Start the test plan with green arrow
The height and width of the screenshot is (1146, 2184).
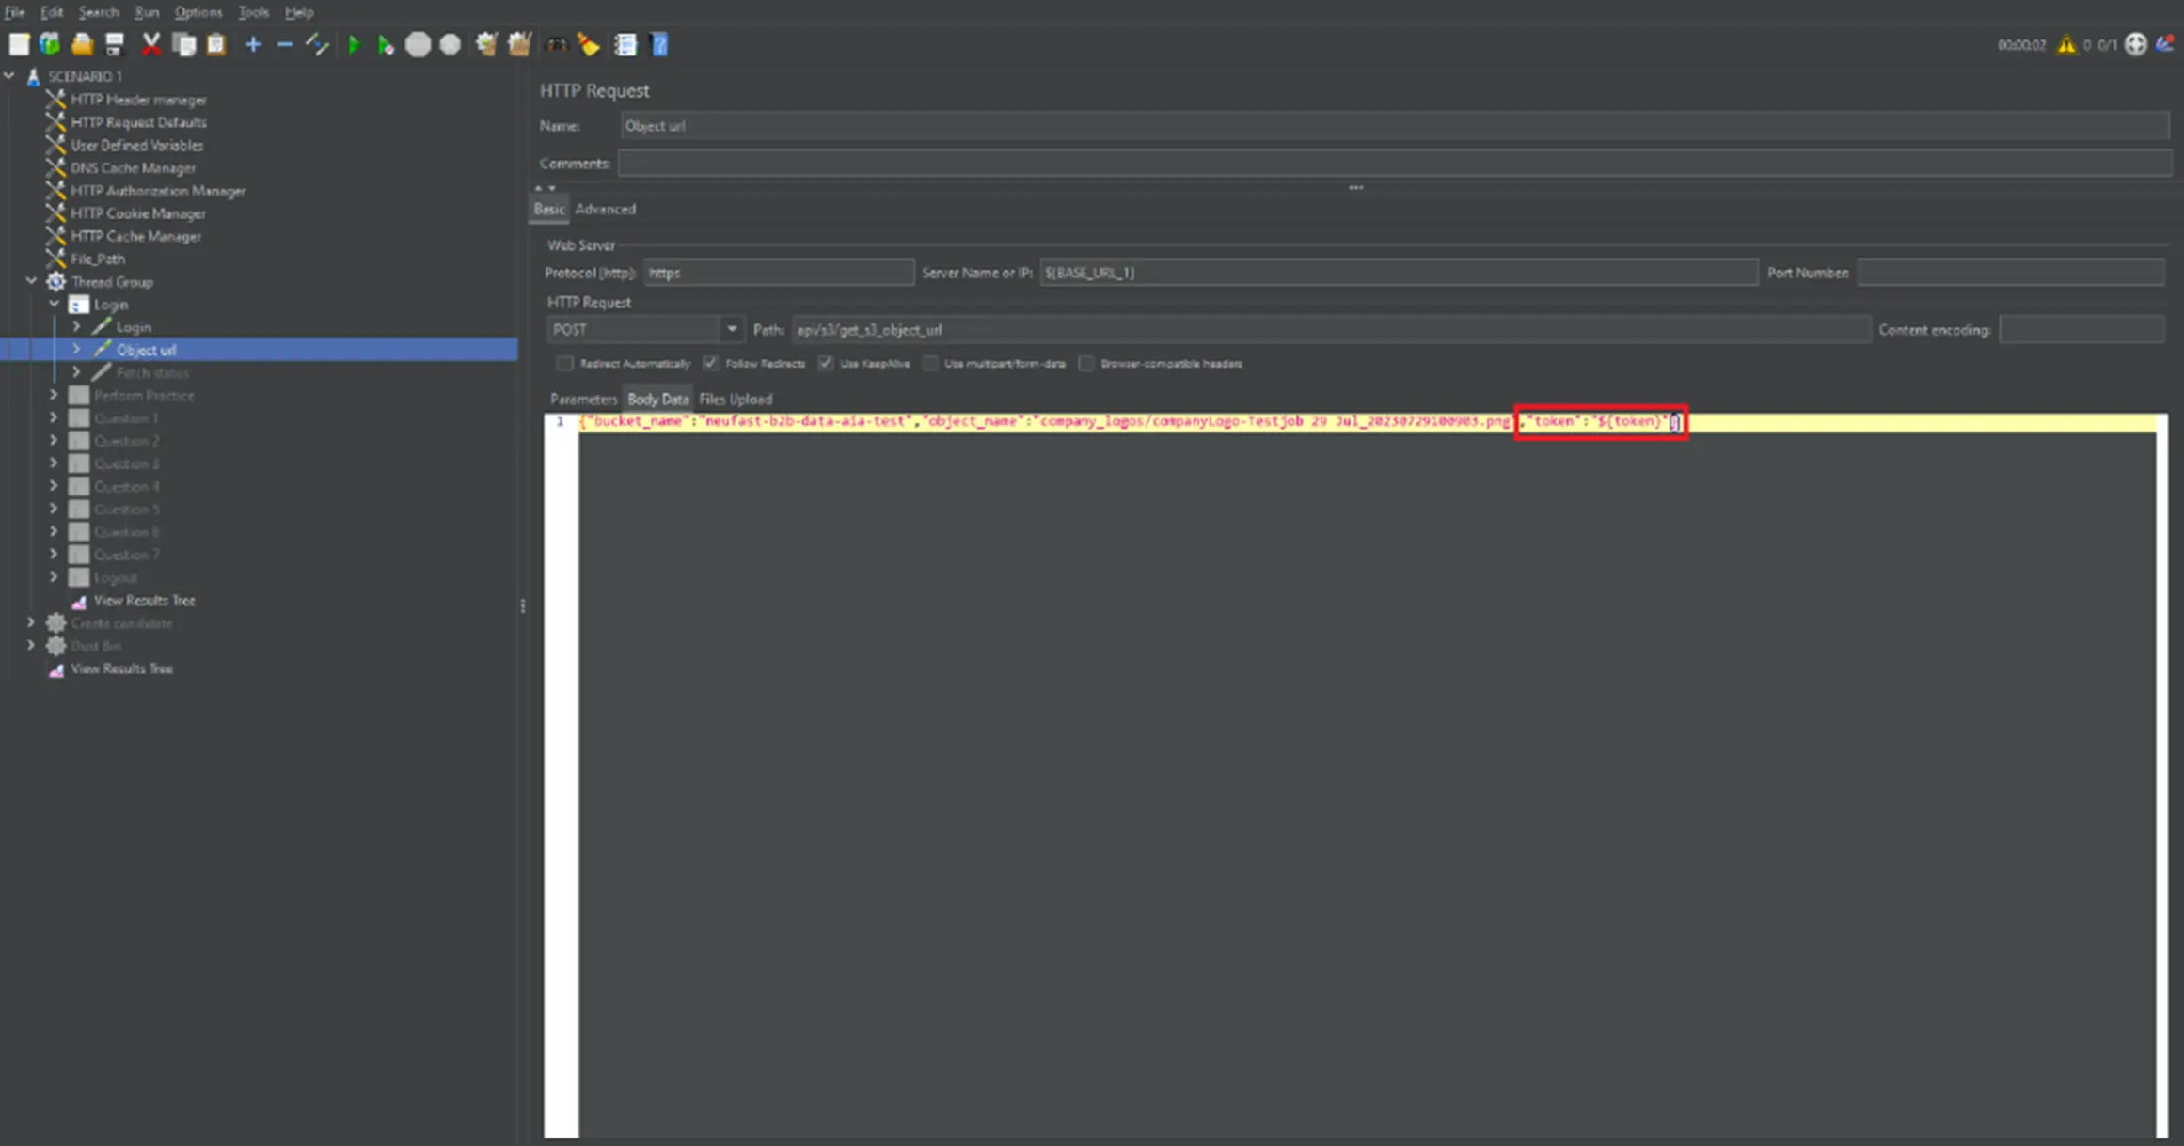[355, 44]
